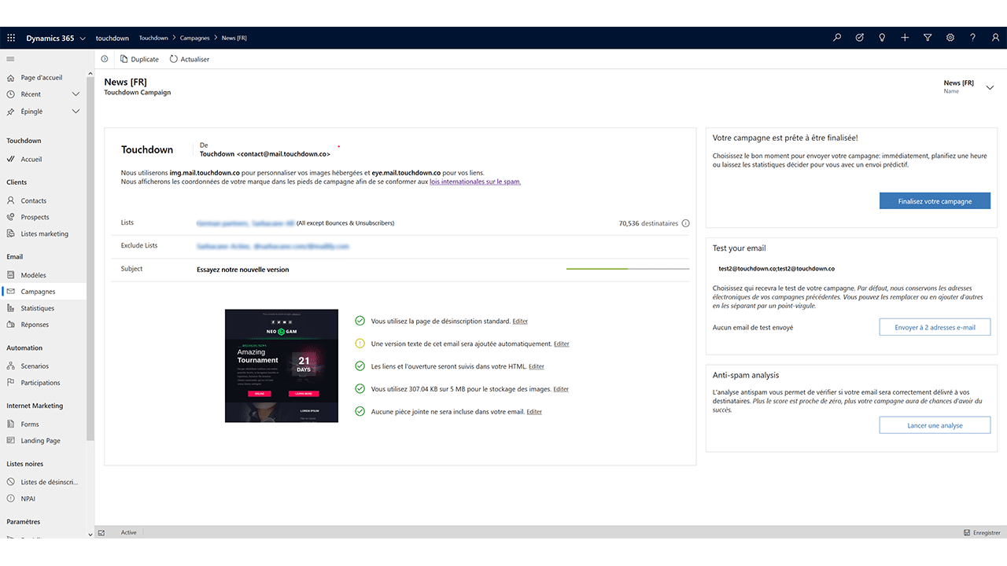Click the Active status label
The image size is (1007, 566).
pyautogui.click(x=128, y=533)
